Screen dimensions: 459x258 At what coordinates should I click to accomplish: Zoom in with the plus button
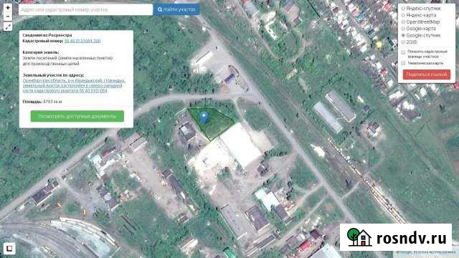[8, 8]
